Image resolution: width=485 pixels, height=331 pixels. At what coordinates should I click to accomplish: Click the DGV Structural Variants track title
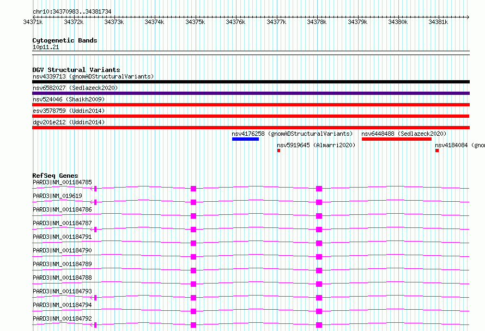76,70
